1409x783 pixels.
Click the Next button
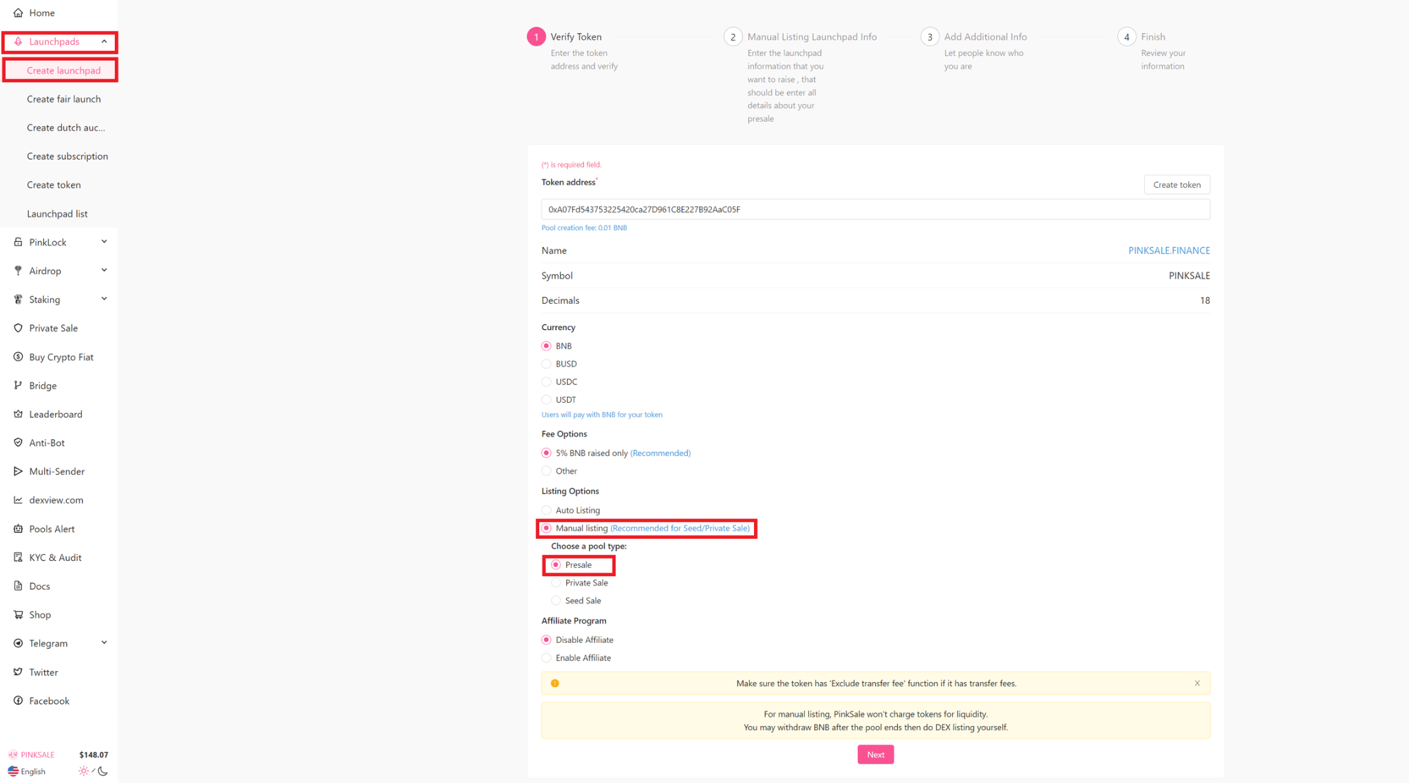tap(875, 754)
